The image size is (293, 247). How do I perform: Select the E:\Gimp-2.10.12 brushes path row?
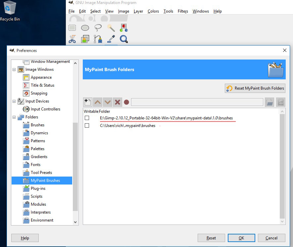pos(181,118)
